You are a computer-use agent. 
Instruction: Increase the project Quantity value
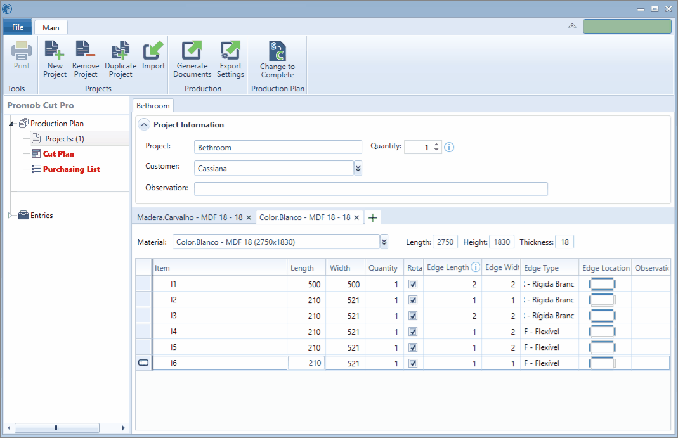click(x=436, y=145)
